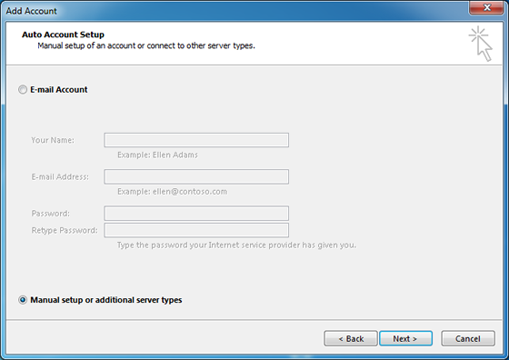Cancel the Add Account dialog
509x360 pixels.
[x=468, y=338]
